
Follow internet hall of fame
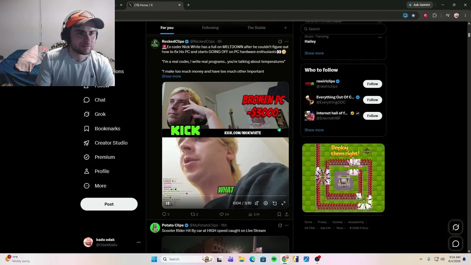(372, 116)
